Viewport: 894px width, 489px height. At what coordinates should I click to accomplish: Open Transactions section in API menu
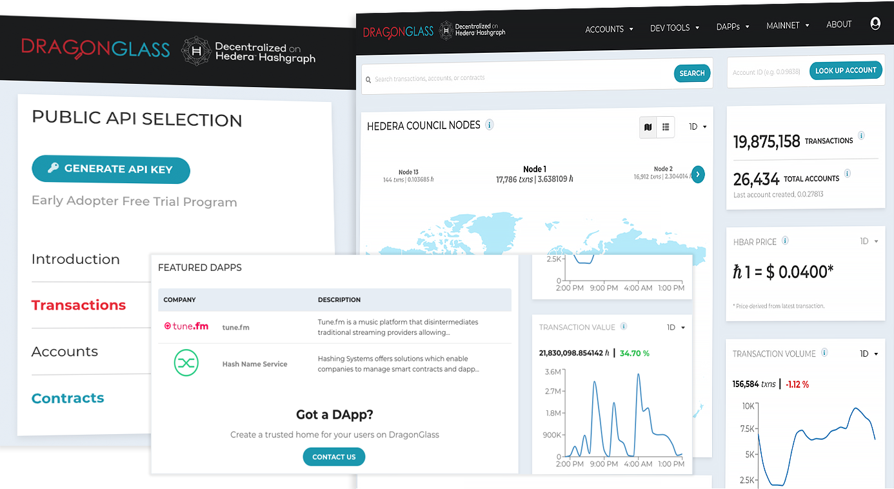tap(79, 305)
